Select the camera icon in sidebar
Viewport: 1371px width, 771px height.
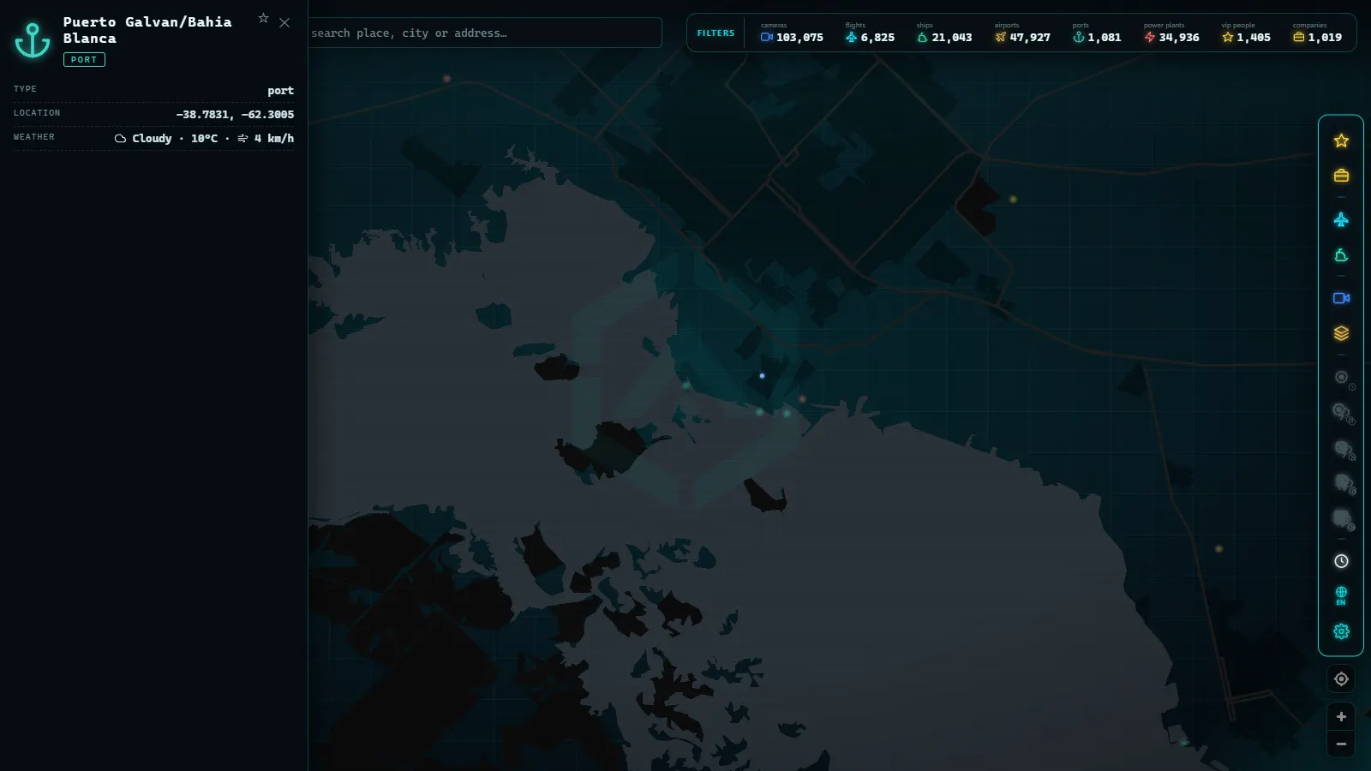pyautogui.click(x=1341, y=298)
